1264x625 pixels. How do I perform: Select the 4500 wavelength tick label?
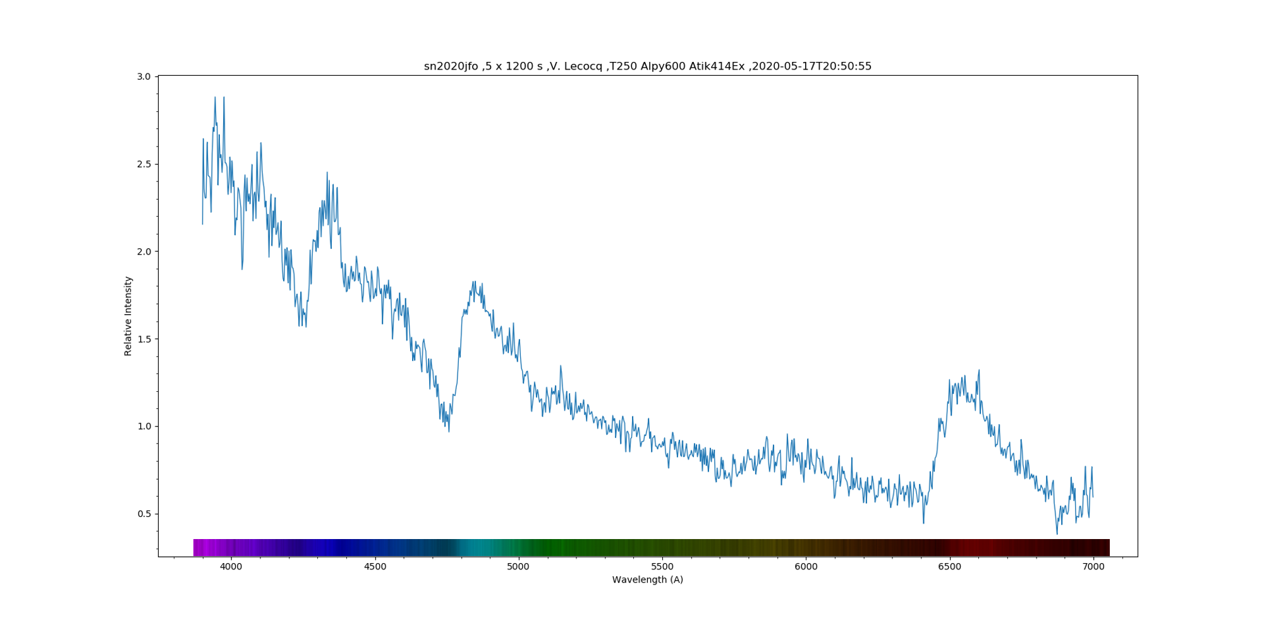[375, 567]
